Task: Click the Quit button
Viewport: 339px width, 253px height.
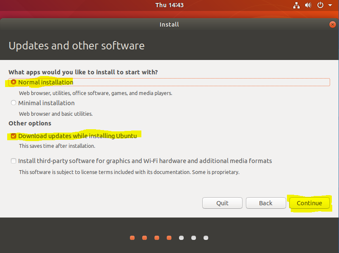Action: [222, 203]
